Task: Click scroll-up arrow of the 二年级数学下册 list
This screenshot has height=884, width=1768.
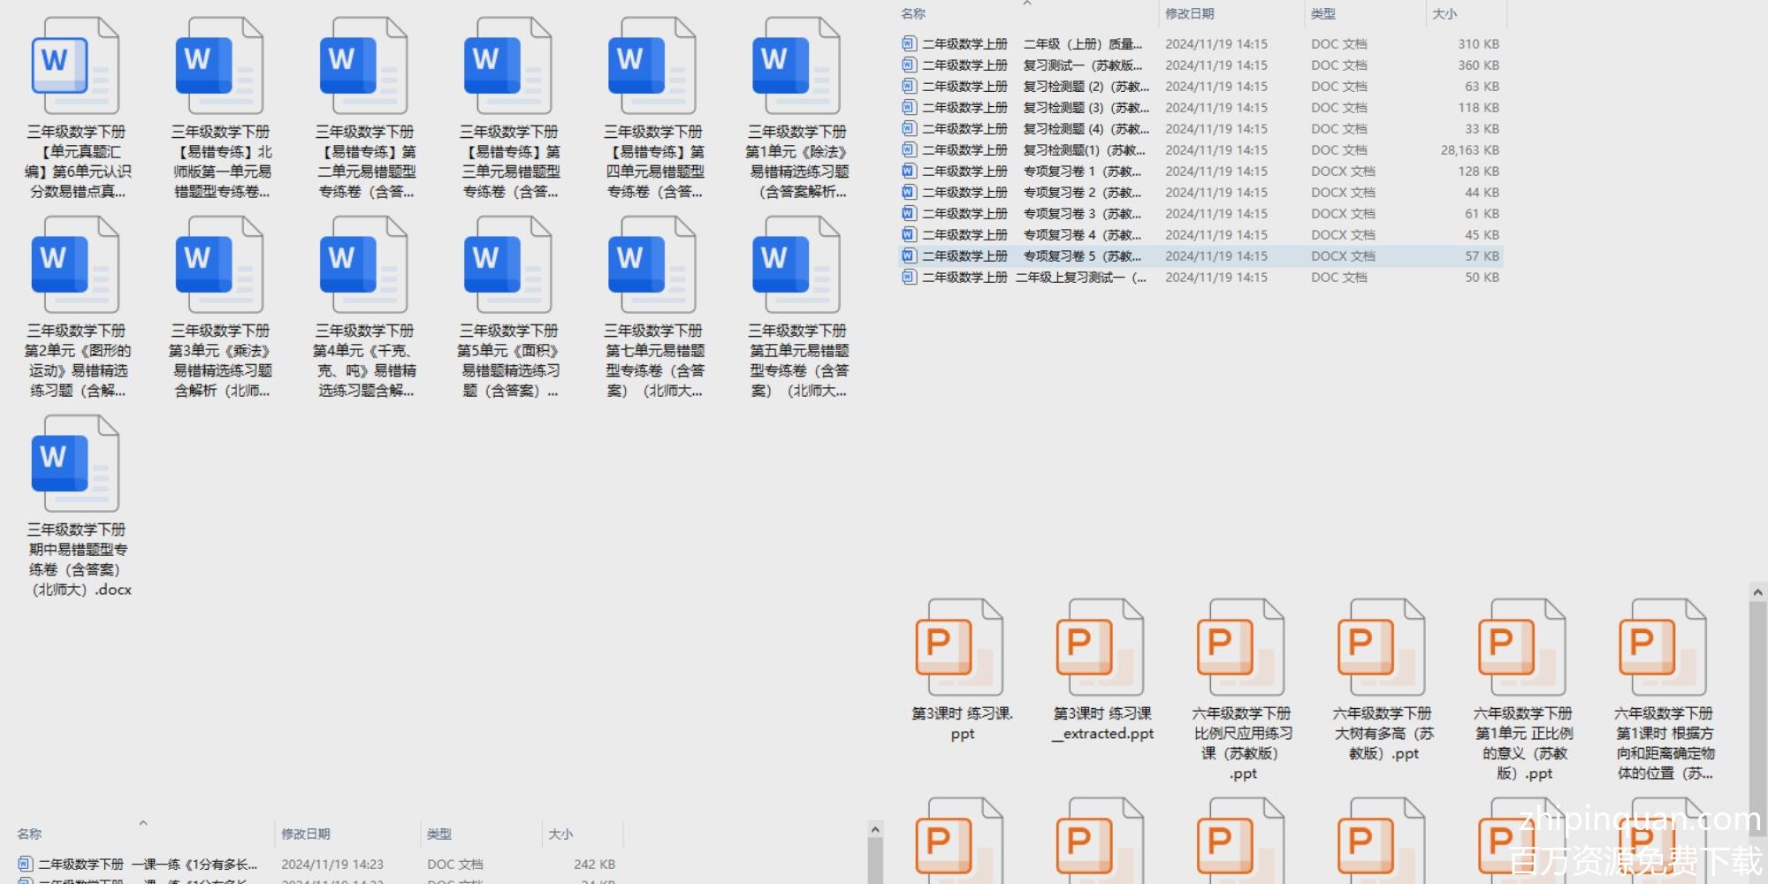Action: click(875, 829)
